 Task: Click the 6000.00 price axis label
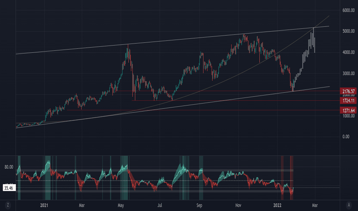pyautogui.click(x=348, y=10)
